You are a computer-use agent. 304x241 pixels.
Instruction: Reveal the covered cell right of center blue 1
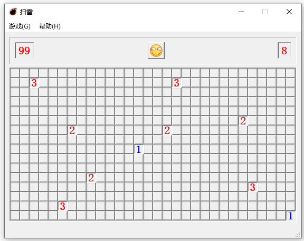148,149
